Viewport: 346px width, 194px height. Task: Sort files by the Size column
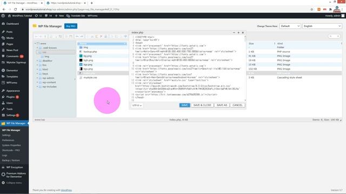[251, 44]
